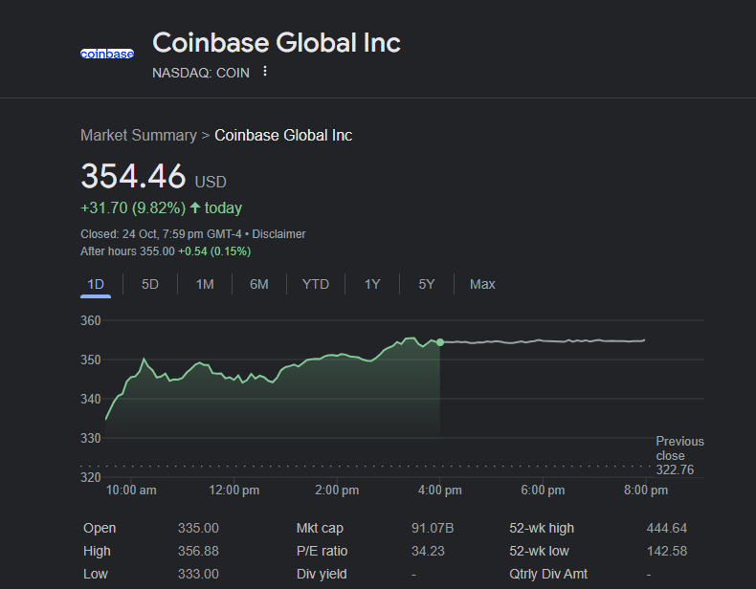Click the Coinbase logo icon

click(107, 54)
